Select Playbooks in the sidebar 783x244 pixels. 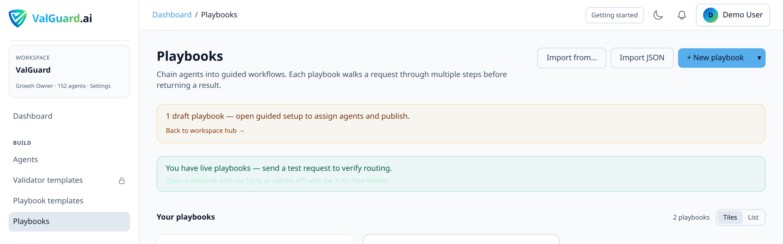pyautogui.click(x=69, y=221)
